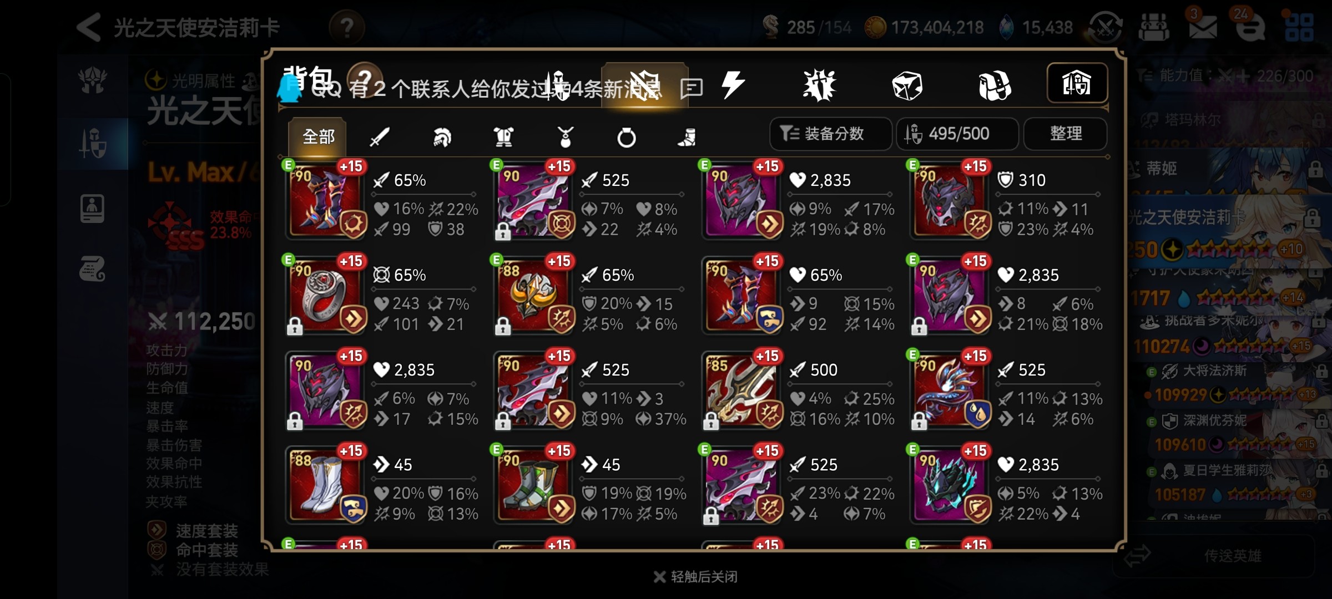Filter inventory by necklace icon

565,136
